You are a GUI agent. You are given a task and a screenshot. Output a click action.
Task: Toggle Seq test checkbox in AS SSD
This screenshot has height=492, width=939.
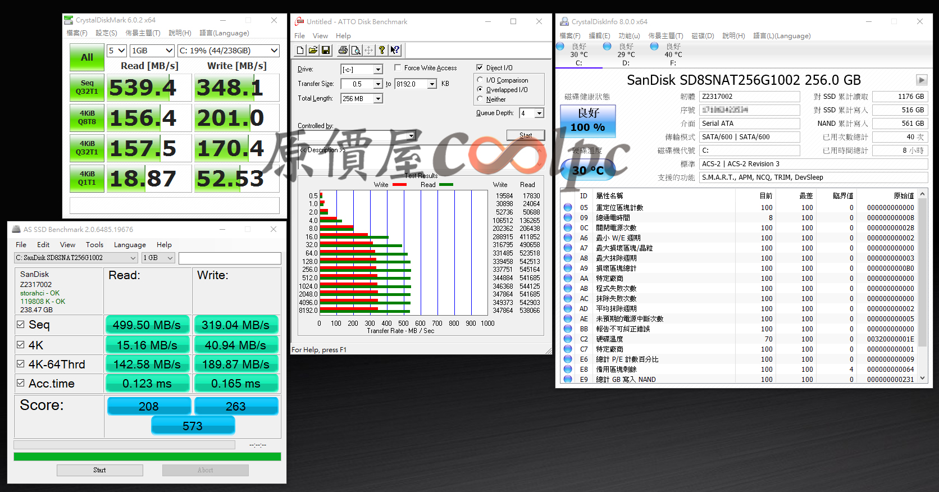(x=21, y=325)
